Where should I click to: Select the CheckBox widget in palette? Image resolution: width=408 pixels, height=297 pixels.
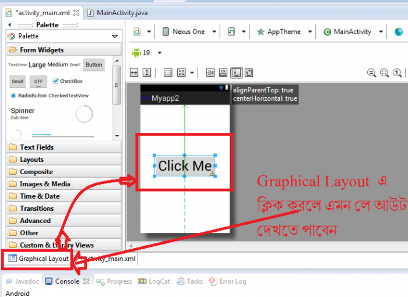point(68,81)
